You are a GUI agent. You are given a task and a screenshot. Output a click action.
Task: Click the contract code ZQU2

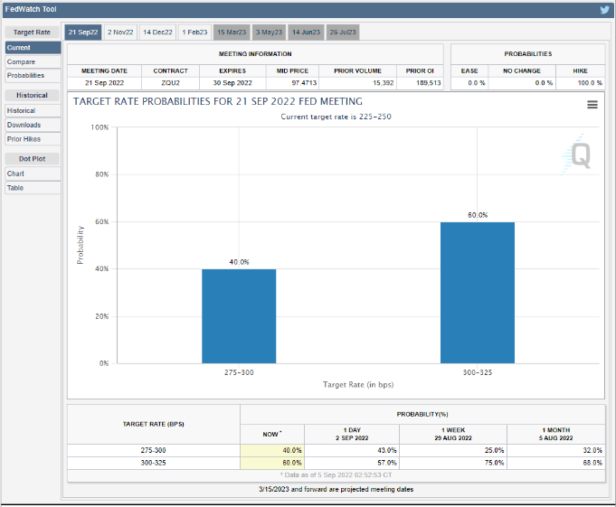point(170,83)
